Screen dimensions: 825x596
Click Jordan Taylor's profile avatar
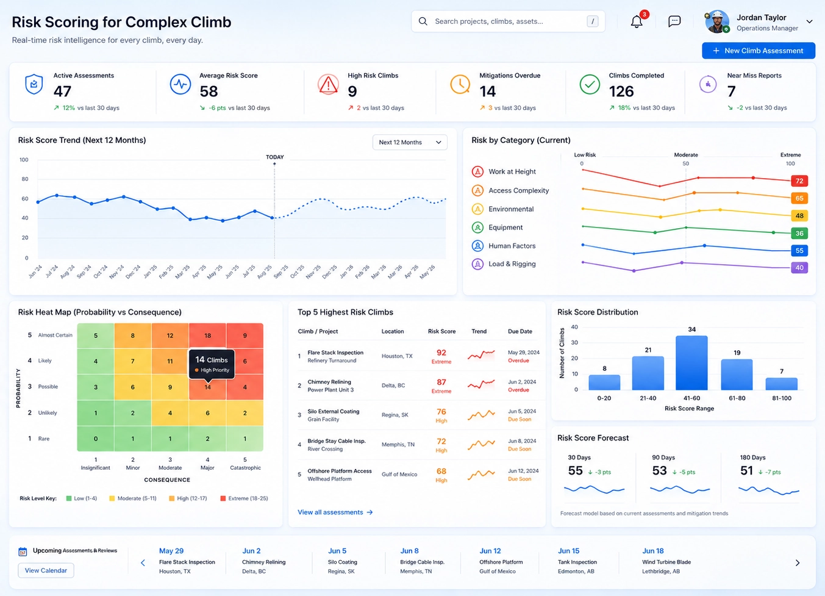[717, 22]
